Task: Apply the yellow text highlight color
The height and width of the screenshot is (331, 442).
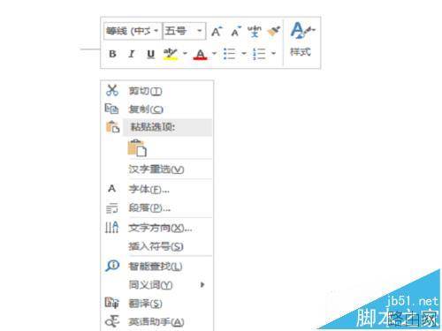Action: [x=171, y=54]
